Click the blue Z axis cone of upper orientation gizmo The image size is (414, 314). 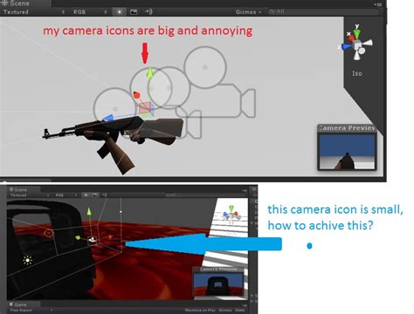click(x=346, y=46)
